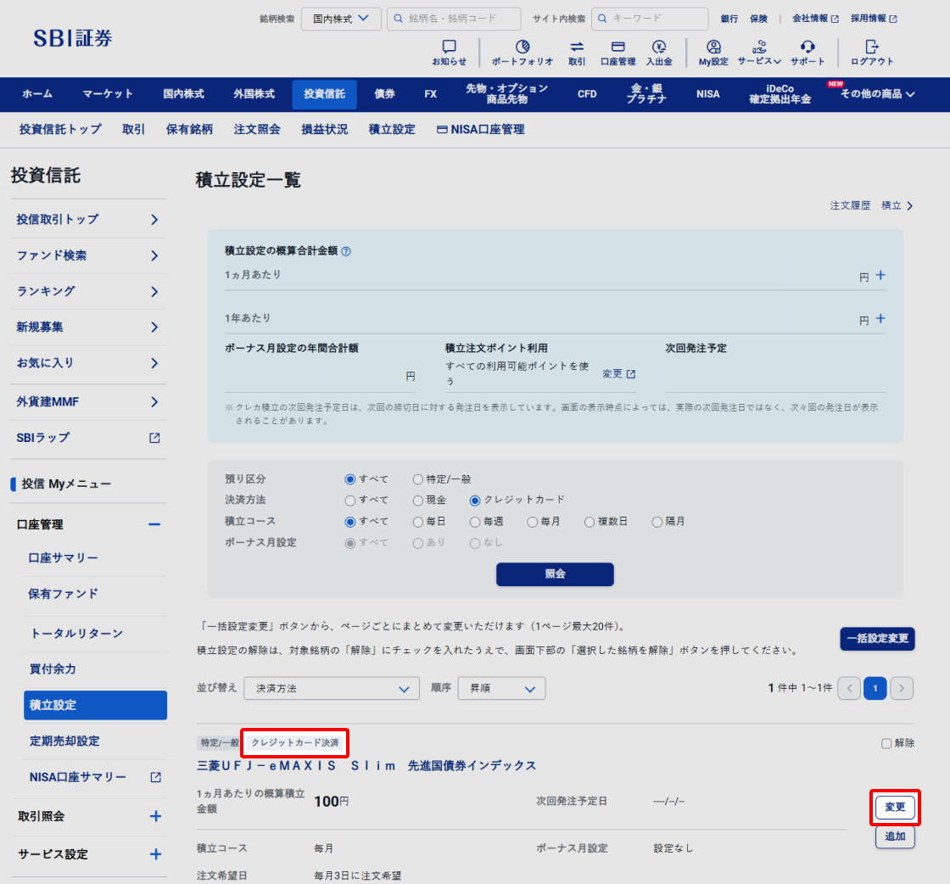950x884 pixels.
Task: Check the 解除 checkbox
Action: 886,743
